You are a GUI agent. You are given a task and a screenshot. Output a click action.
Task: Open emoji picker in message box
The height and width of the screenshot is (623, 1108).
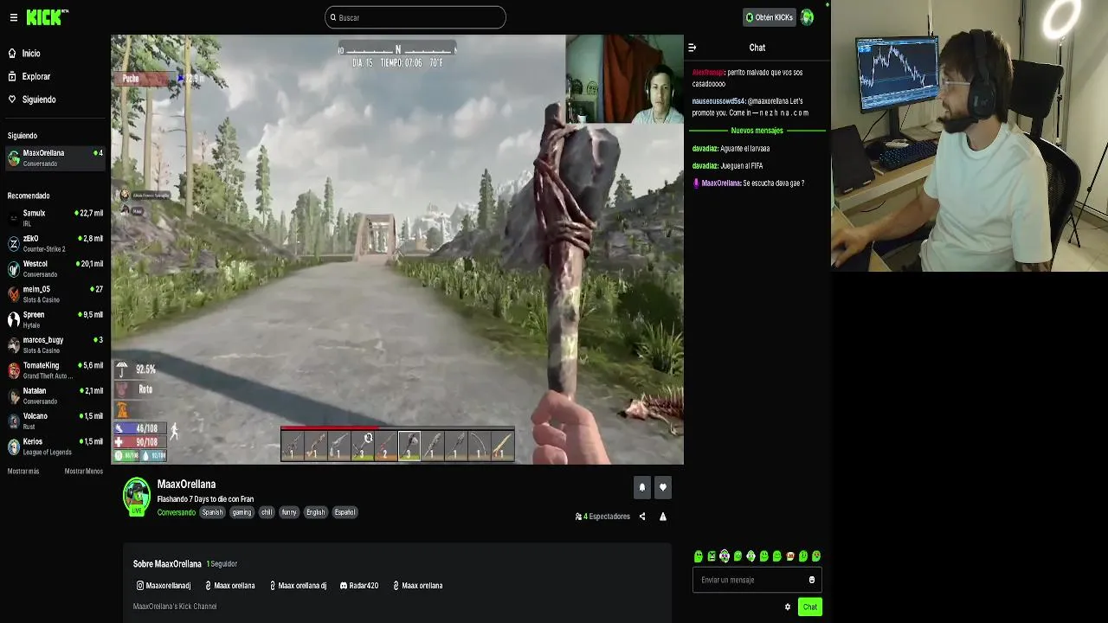[x=812, y=580]
